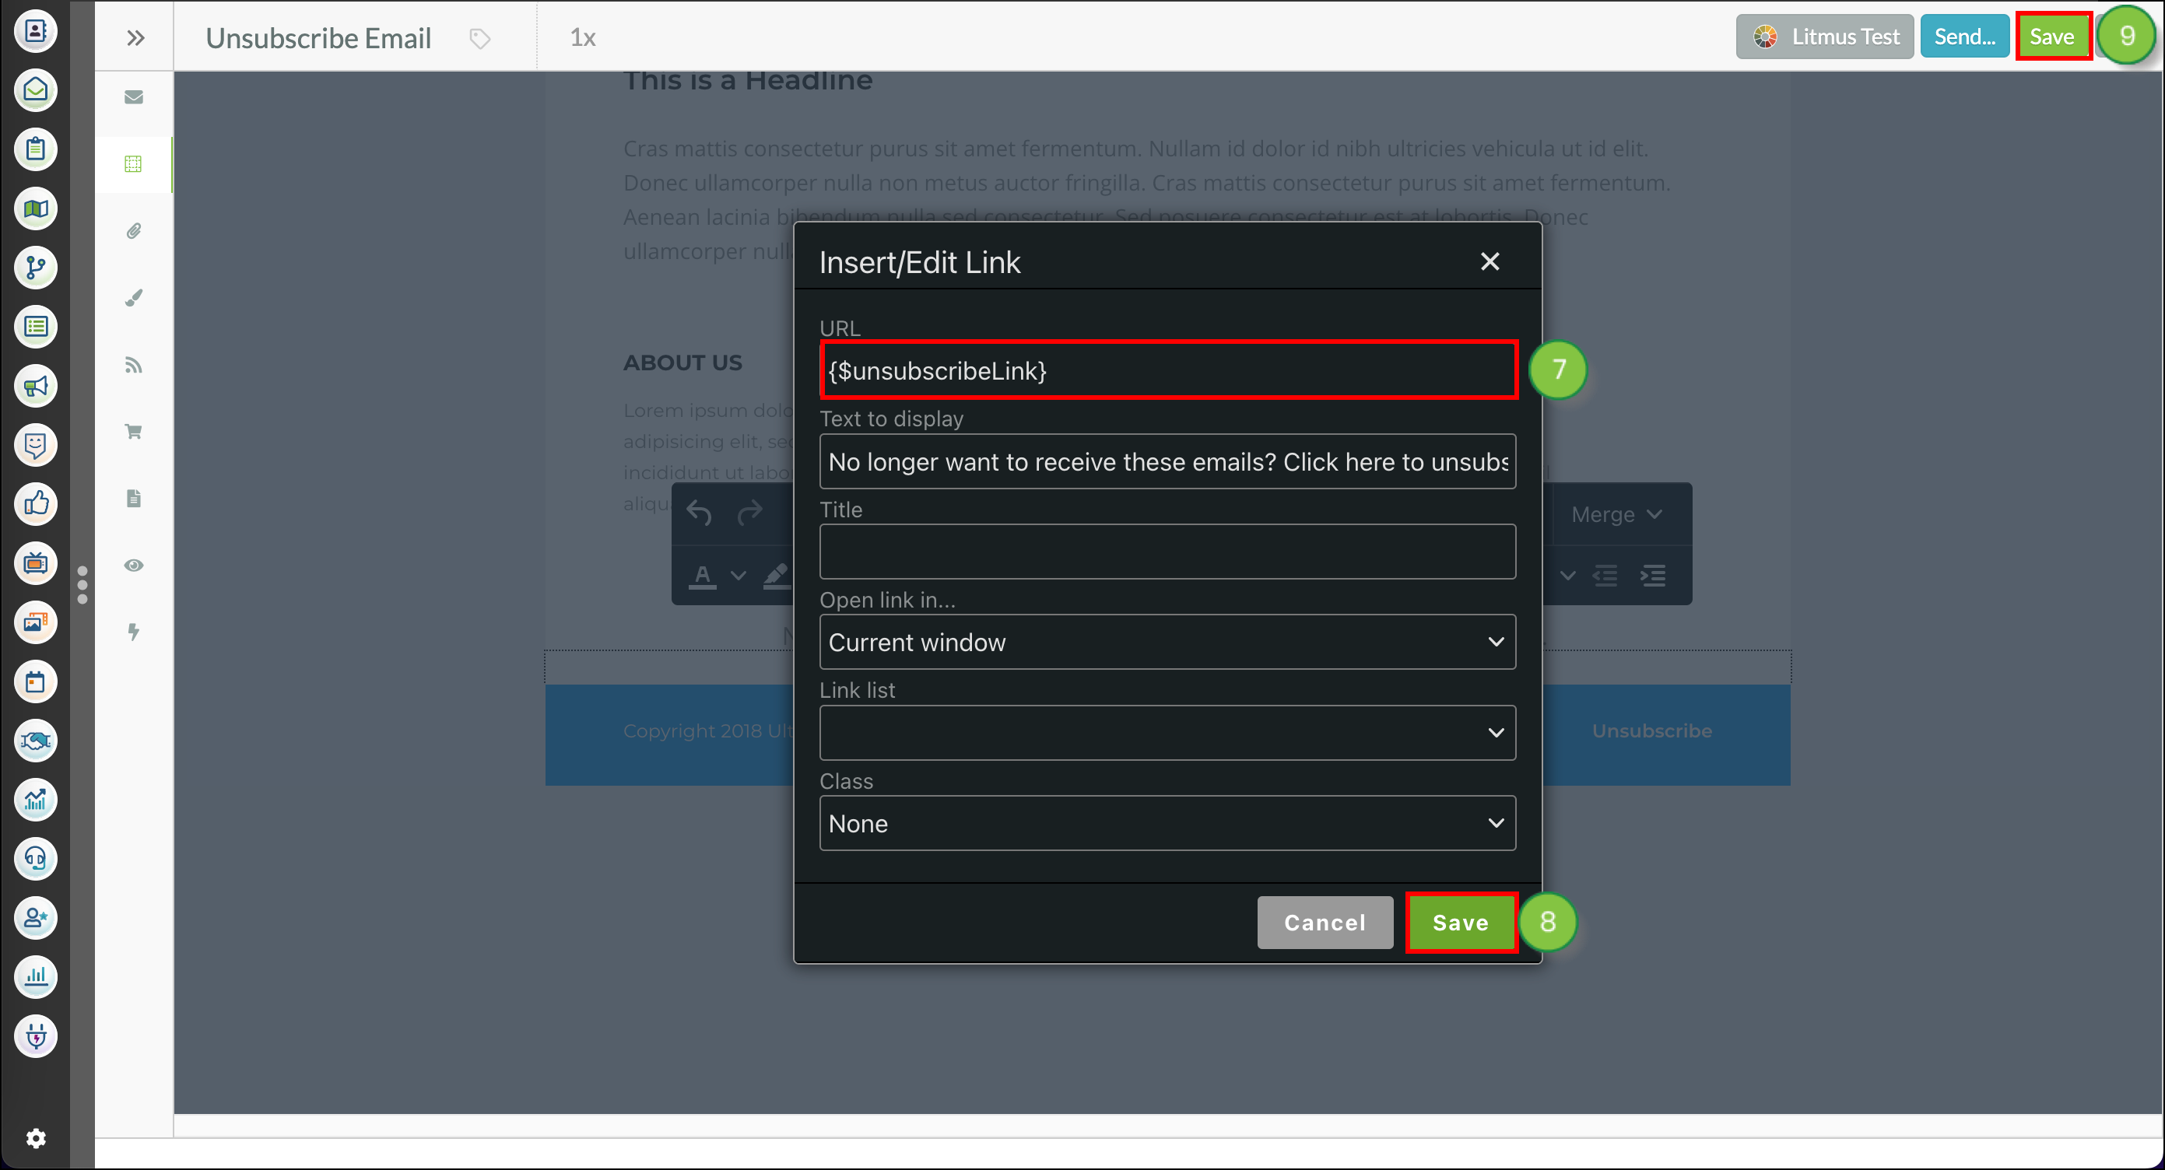Click the URL input field

coord(1168,370)
